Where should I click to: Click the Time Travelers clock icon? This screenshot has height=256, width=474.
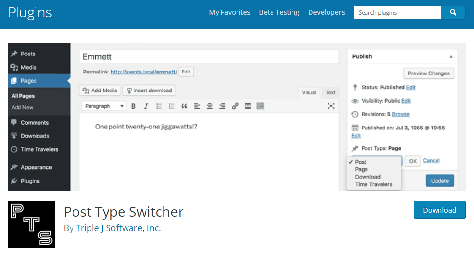[14, 149]
